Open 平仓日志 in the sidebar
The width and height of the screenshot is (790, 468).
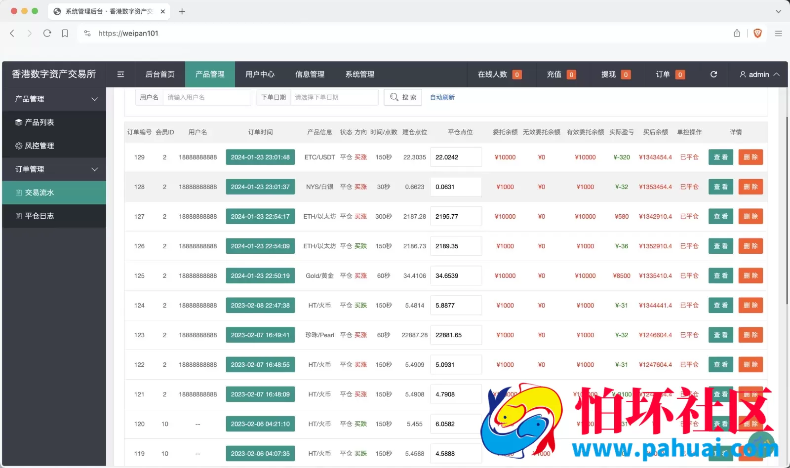54,216
